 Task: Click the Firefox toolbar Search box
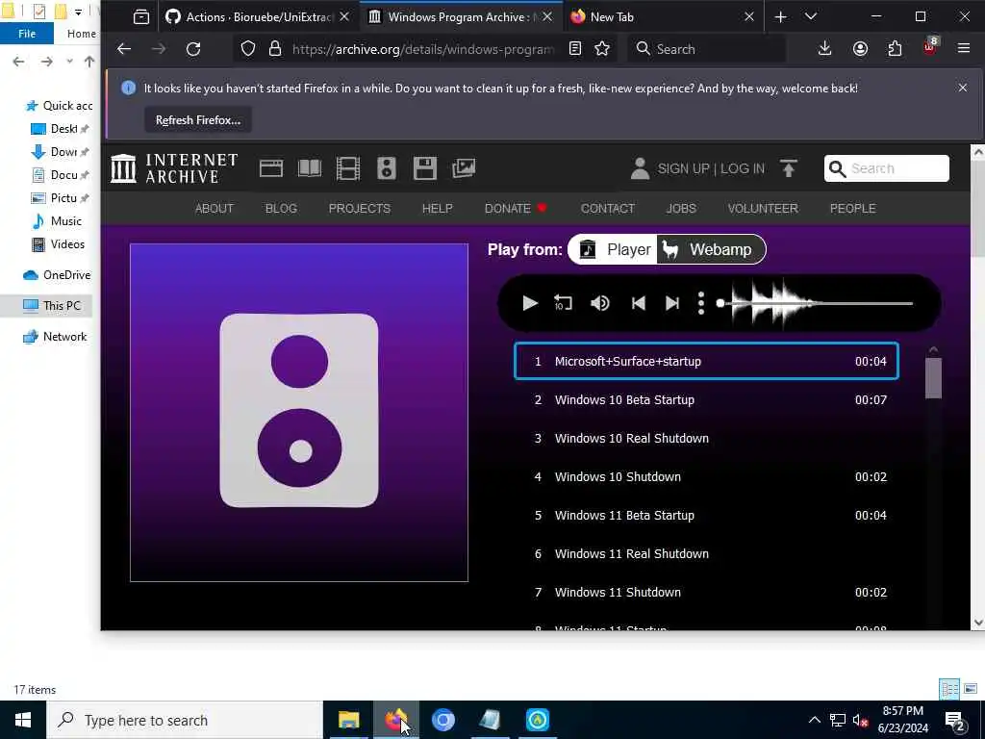pyautogui.click(x=706, y=49)
